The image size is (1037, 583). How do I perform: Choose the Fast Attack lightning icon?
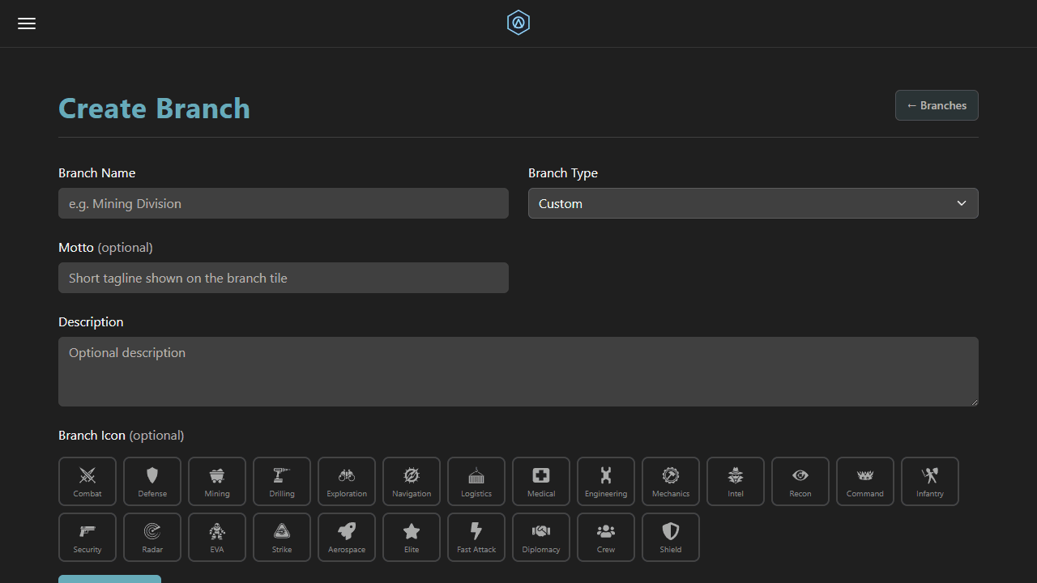476,537
